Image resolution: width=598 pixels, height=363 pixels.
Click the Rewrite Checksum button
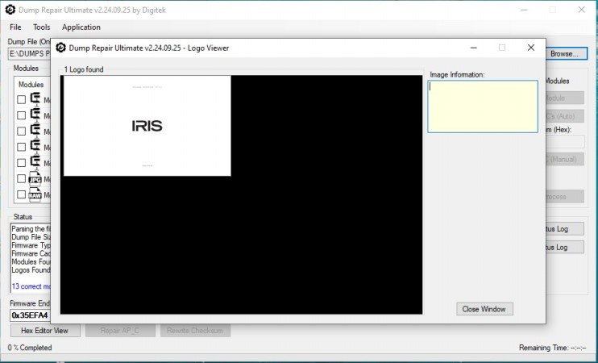coord(195,331)
